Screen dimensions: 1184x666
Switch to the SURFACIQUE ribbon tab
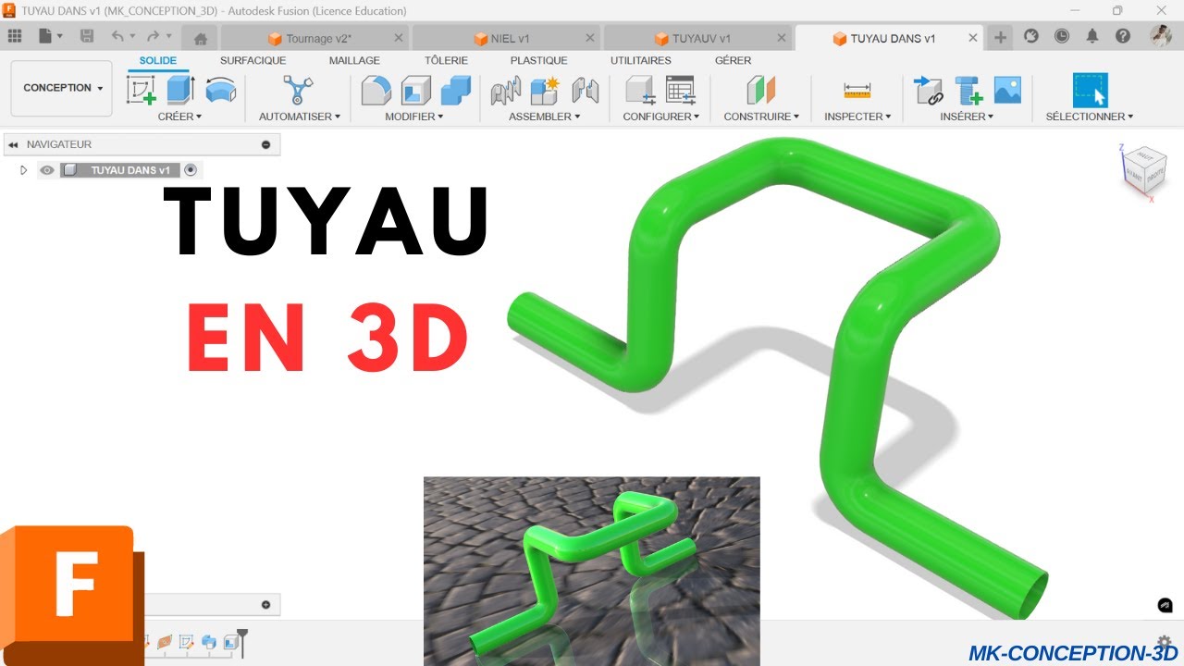pos(253,60)
